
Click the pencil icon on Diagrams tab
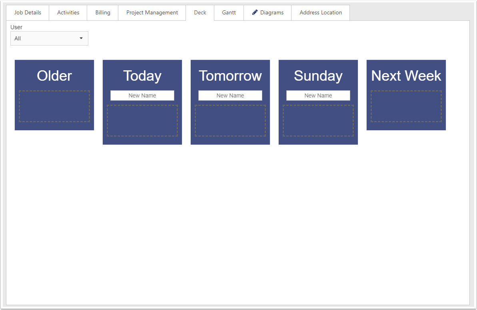pyautogui.click(x=255, y=12)
